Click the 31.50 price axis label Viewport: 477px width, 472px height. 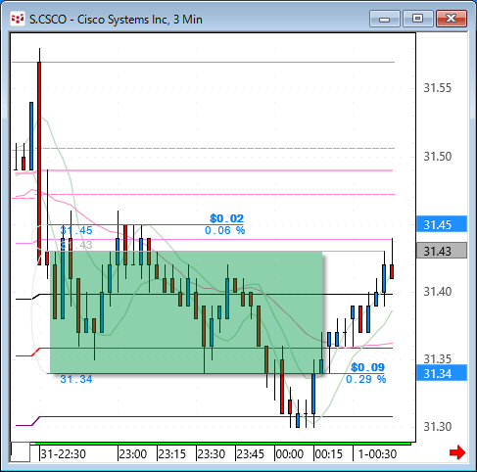pyautogui.click(x=437, y=157)
